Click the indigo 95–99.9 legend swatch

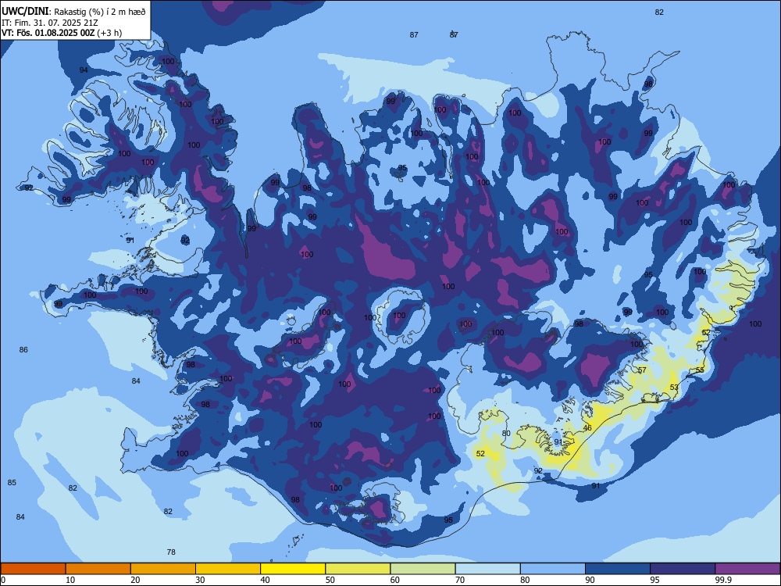(683, 569)
